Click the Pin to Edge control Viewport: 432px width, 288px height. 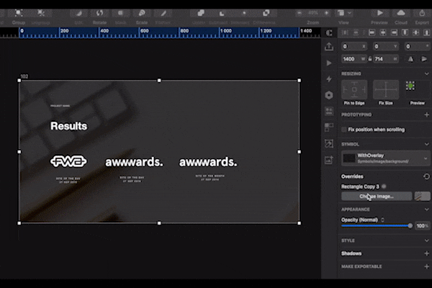[354, 89]
